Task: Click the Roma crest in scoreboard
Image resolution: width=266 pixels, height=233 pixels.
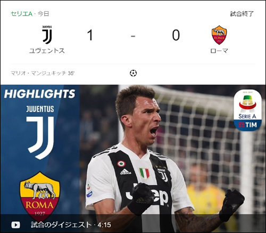Action: [x=219, y=35]
